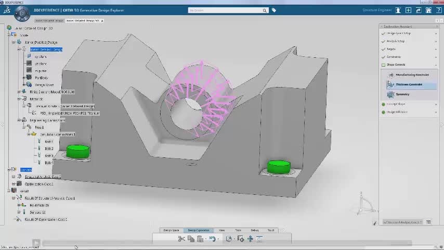Switch to the Tools tab
This screenshot has height=250, width=444.
coord(238,230)
